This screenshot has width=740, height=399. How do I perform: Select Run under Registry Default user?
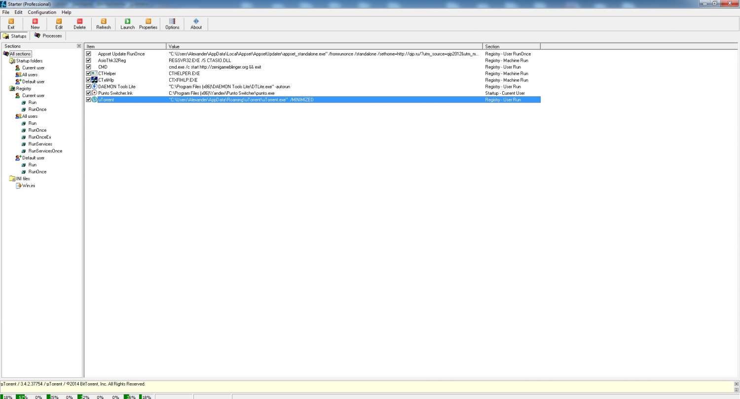click(32, 165)
